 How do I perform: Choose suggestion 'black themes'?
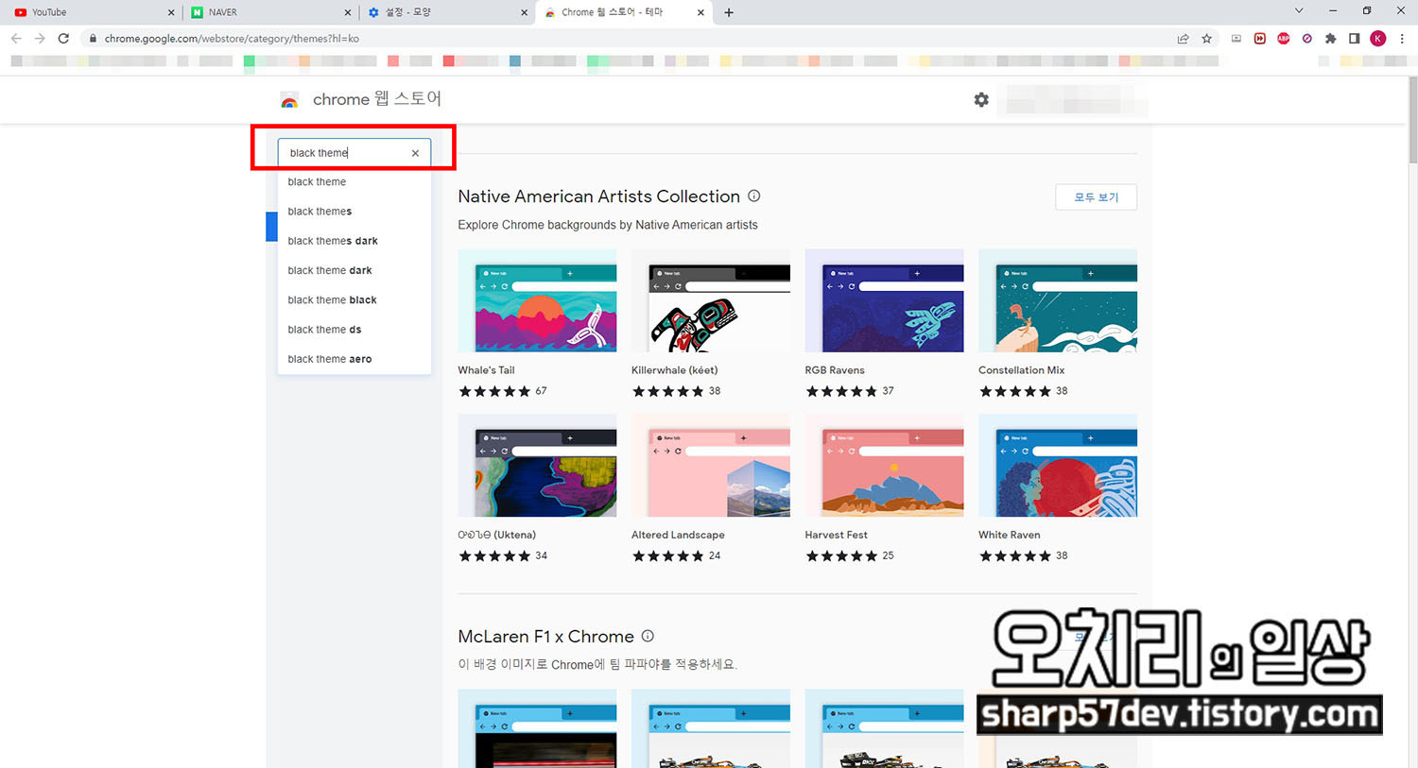coord(354,212)
